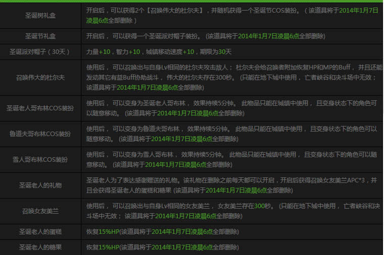This screenshot has width=384, height=255.
Task: Click the description 可以变身为鲁道夫哥布林
Action: click(x=231, y=134)
